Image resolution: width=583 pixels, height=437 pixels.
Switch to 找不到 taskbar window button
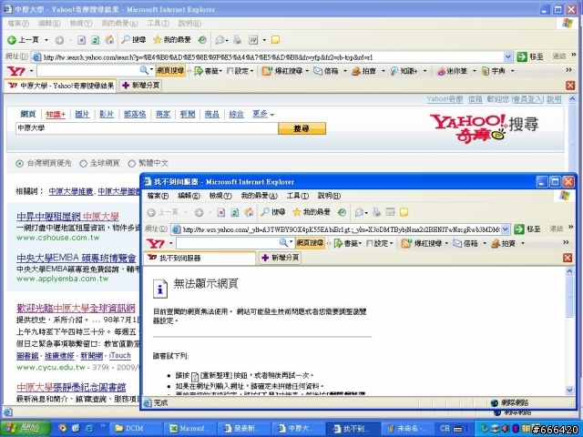click(x=353, y=428)
